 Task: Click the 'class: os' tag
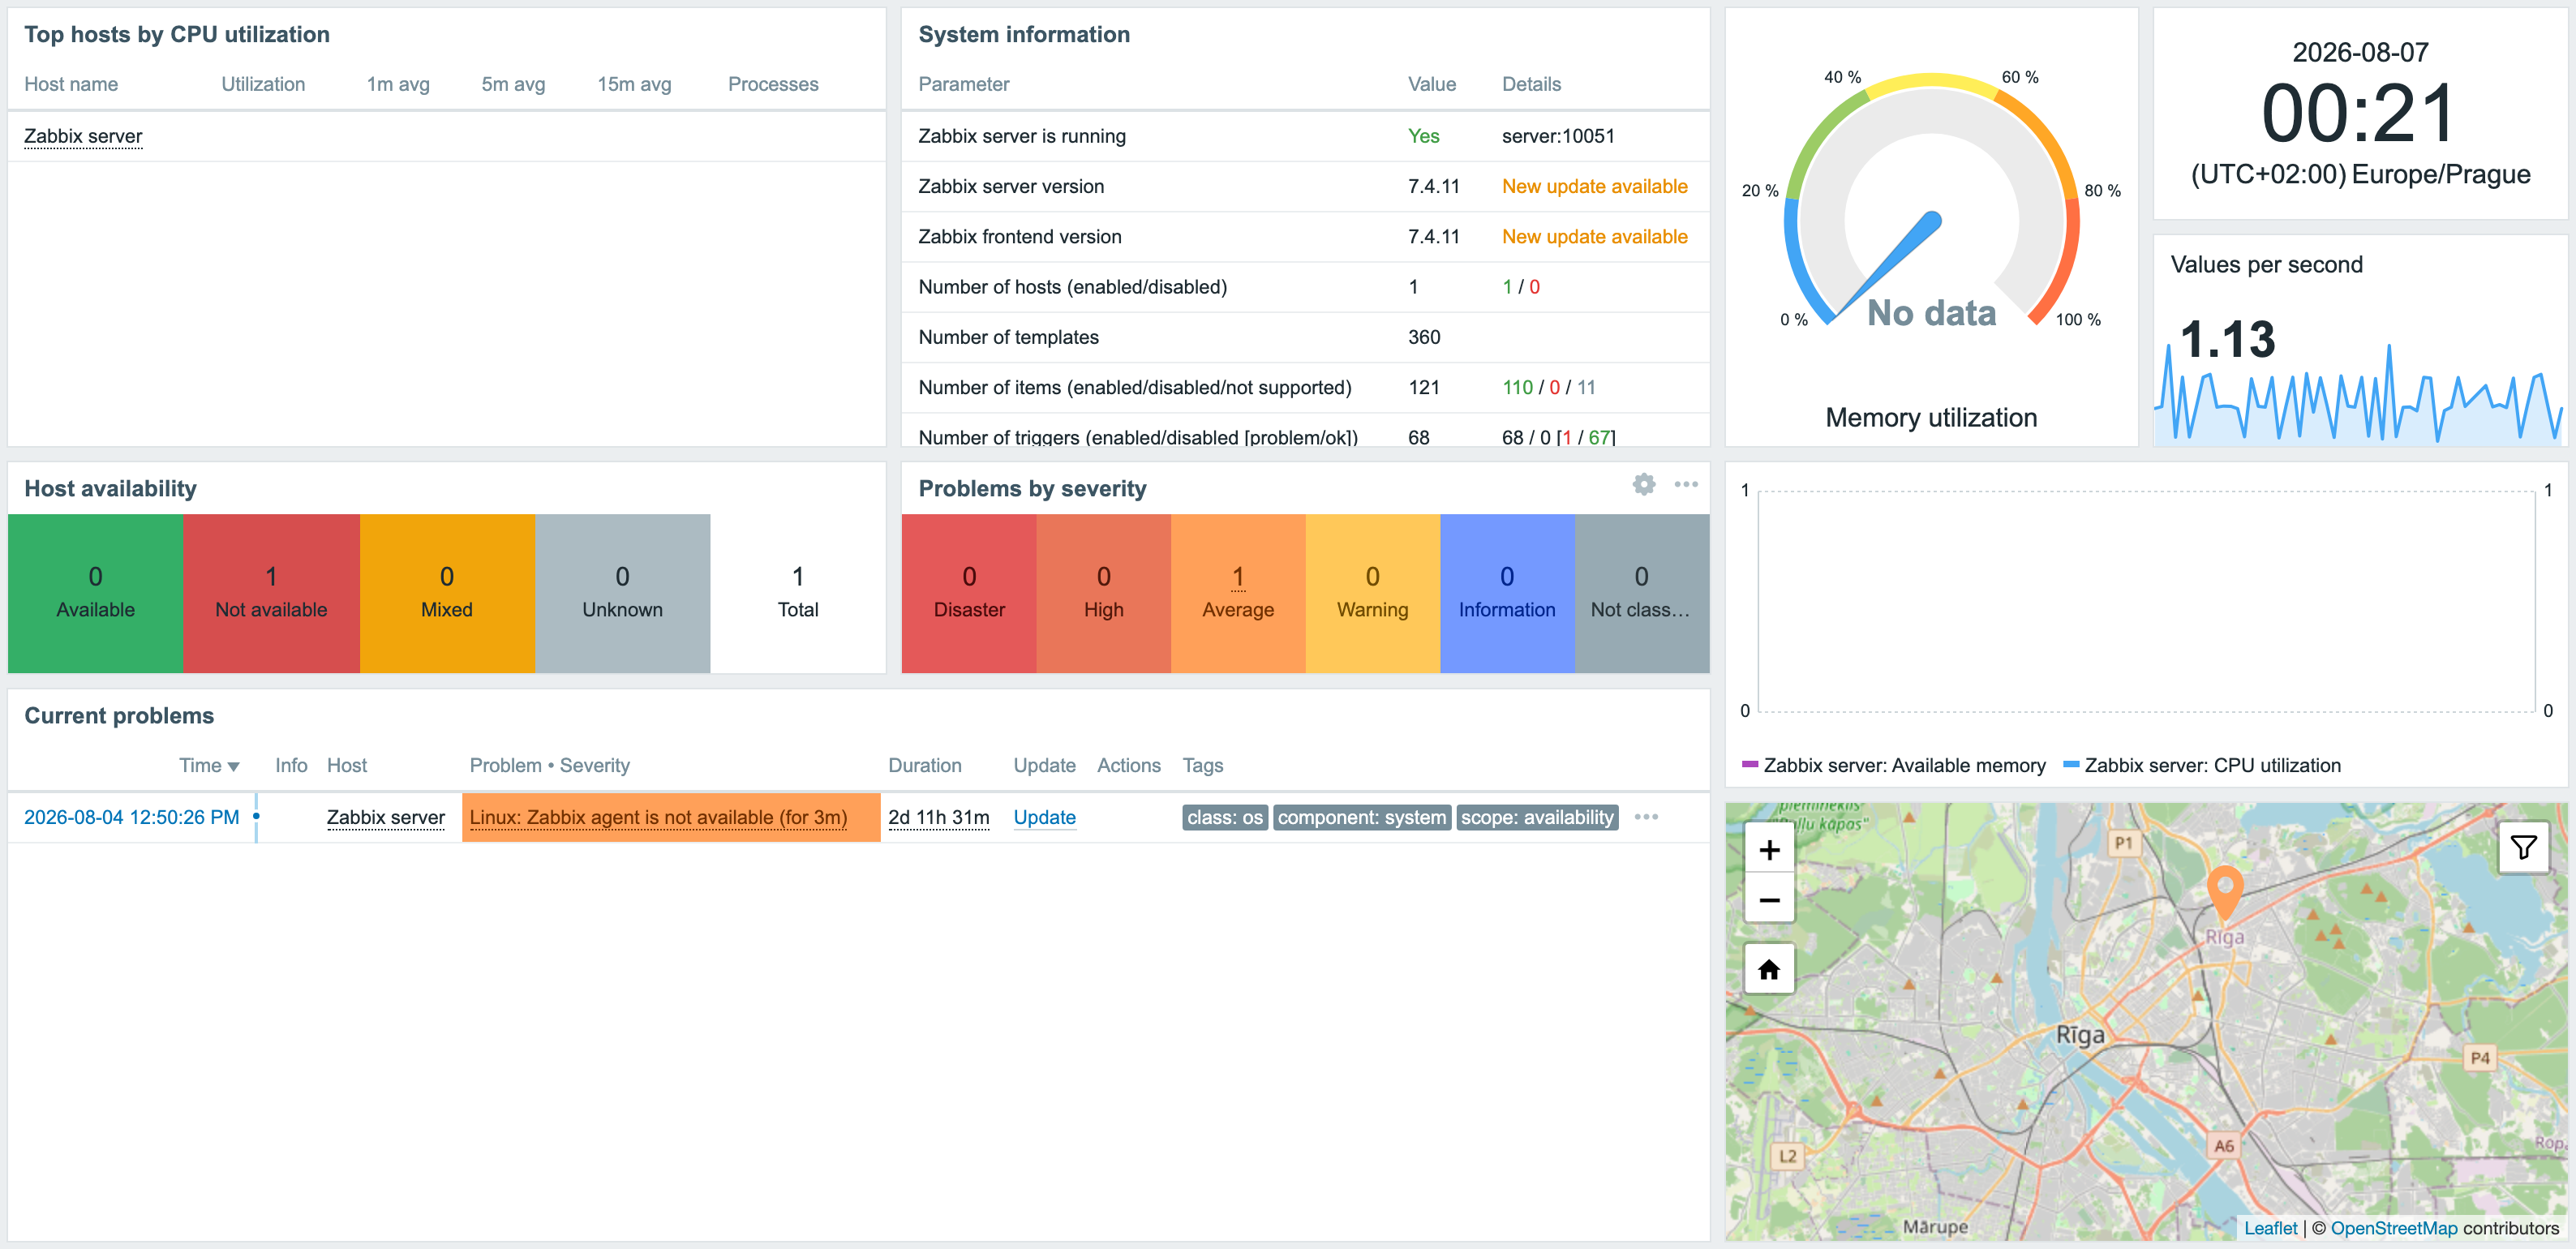click(1225, 818)
